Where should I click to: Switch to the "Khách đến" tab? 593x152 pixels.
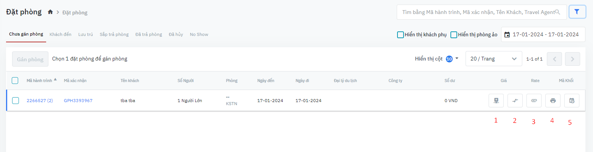click(x=61, y=34)
